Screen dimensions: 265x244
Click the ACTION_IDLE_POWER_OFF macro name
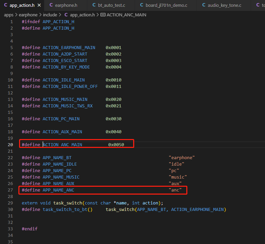click(x=70, y=87)
